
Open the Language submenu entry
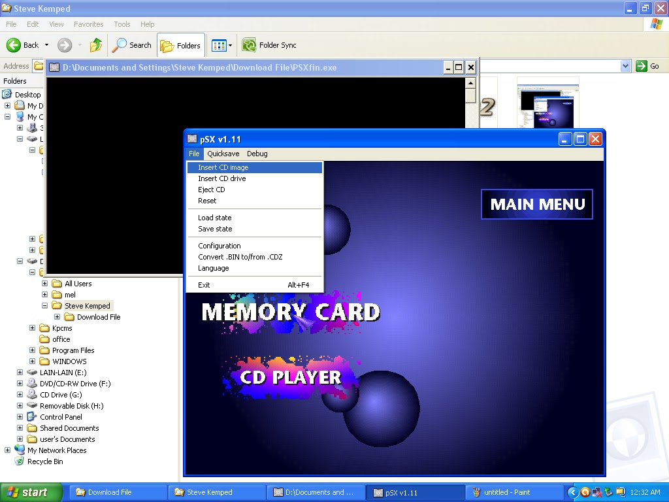[x=254, y=268]
